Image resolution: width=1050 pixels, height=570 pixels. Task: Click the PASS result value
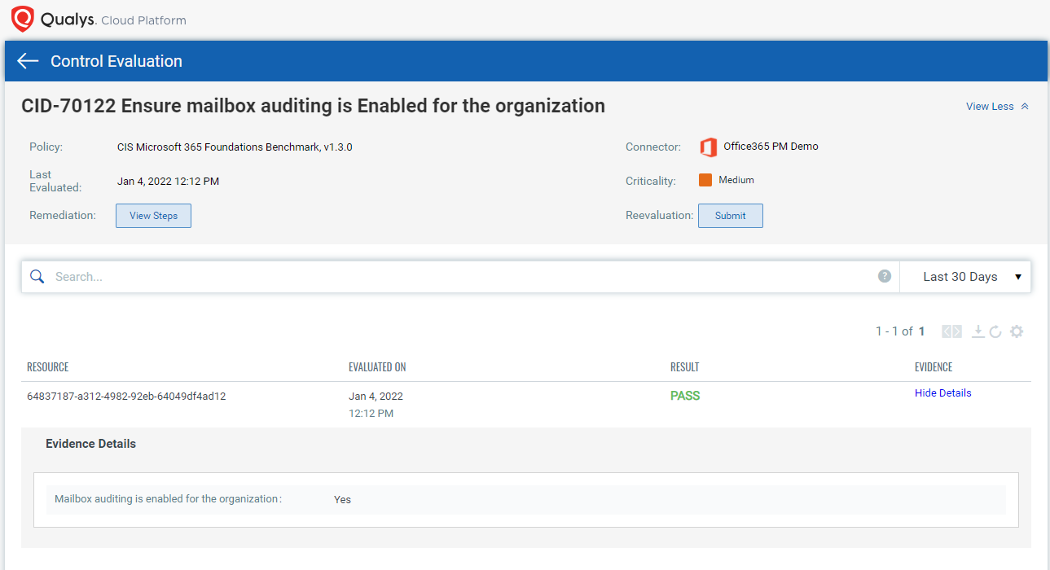point(685,396)
